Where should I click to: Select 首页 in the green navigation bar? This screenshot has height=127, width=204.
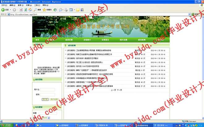[37, 40]
